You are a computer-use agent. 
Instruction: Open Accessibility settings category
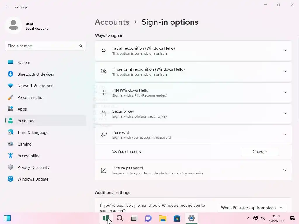[46, 156]
